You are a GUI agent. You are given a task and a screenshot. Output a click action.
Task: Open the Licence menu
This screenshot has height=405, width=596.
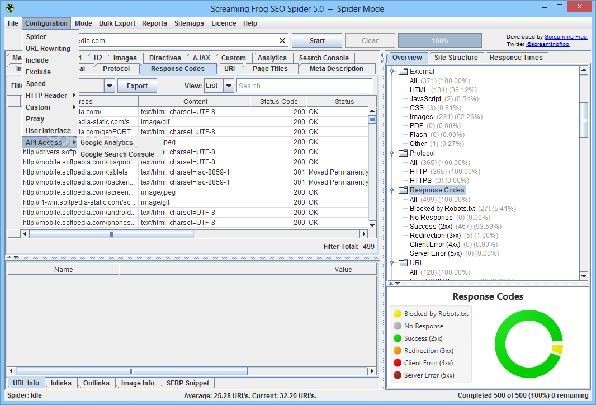(x=224, y=23)
